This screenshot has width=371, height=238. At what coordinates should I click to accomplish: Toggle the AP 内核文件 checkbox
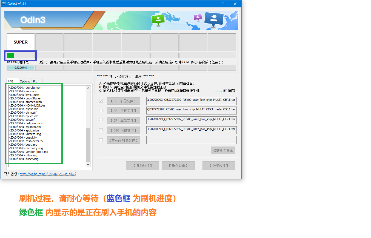pyautogui.click(x=101, y=111)
